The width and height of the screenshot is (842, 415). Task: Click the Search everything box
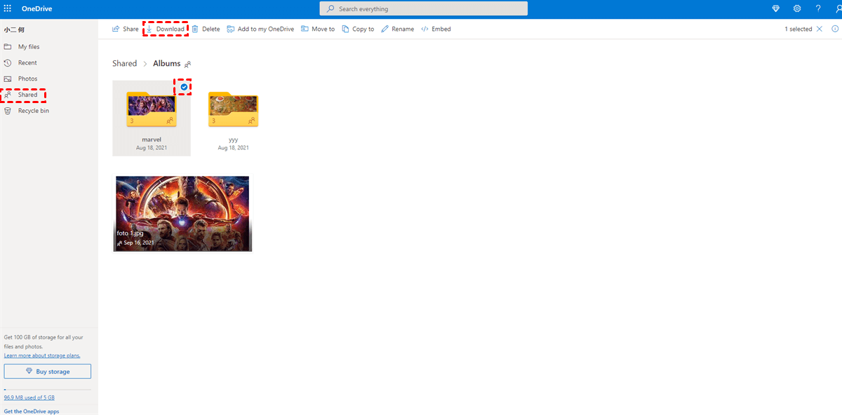(x=424, y=9)
